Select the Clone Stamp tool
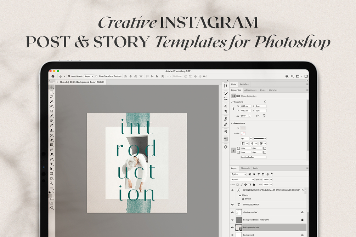This screenshot has width=356, height=237. tap(51, 130)
